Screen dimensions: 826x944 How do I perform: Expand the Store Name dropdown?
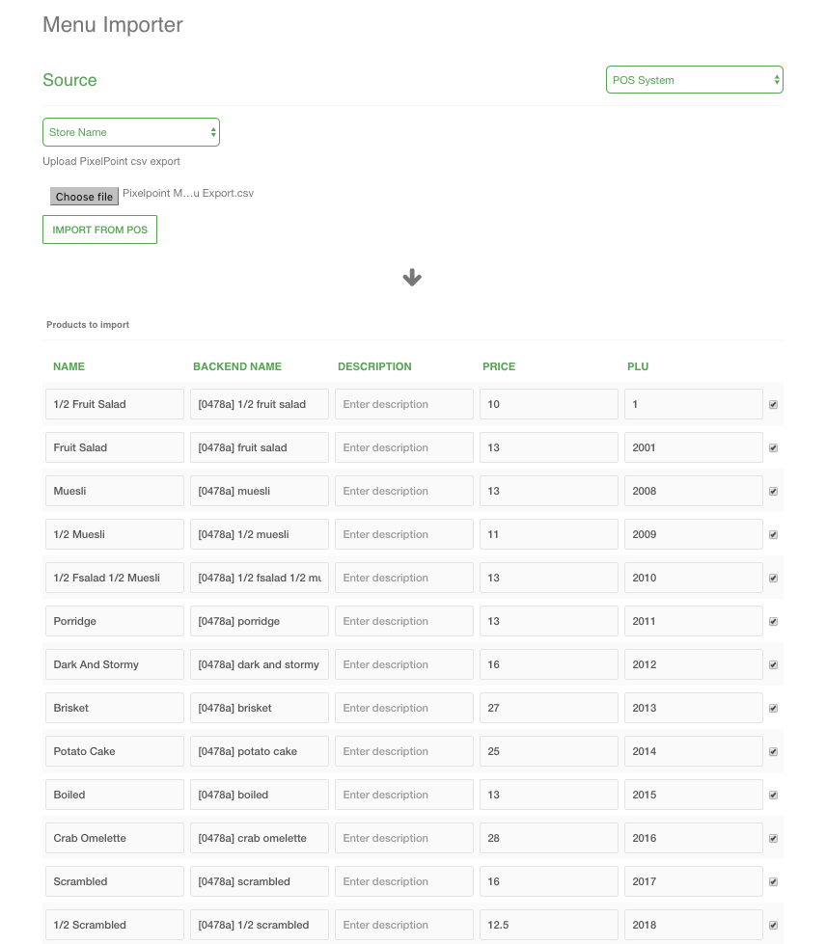(131, 132)
